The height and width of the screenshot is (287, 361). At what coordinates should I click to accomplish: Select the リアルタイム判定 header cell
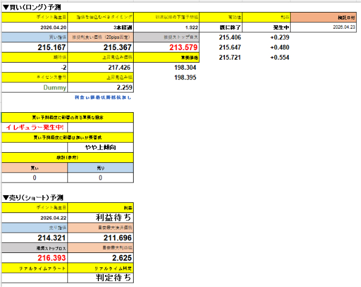[x=101, y=268]
